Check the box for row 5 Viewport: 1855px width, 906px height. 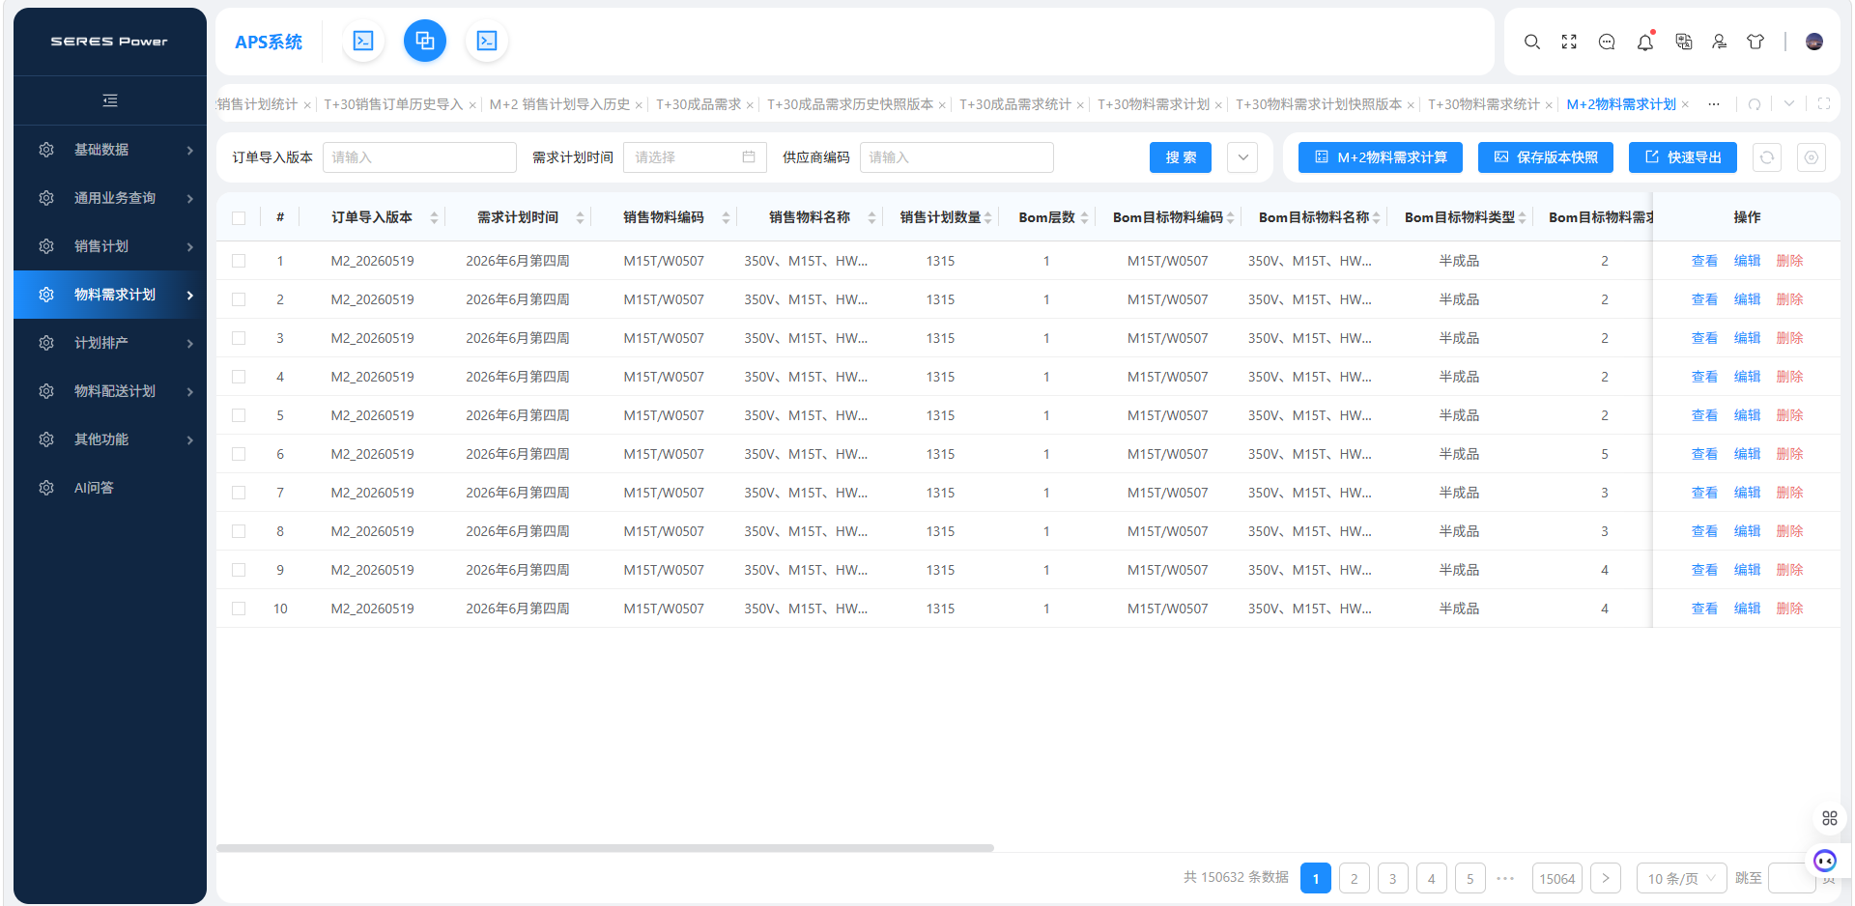point(239,415)
